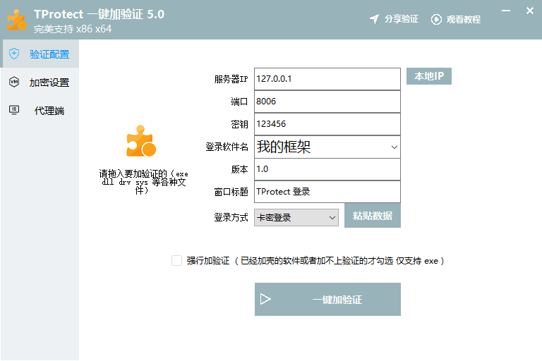Click the 完美支持 x86 x64 subtitle

[x=73, y=29]
